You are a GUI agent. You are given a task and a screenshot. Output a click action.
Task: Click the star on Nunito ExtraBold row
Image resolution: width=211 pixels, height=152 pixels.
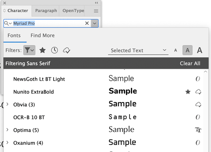[188, 92]
